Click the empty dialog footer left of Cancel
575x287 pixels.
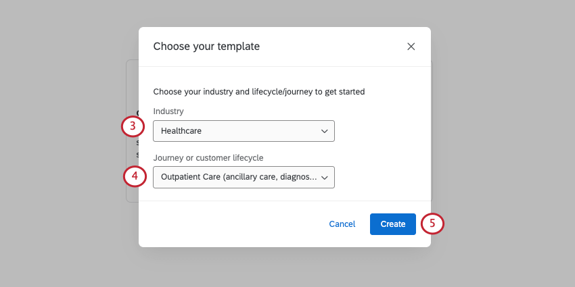(230, 224)
